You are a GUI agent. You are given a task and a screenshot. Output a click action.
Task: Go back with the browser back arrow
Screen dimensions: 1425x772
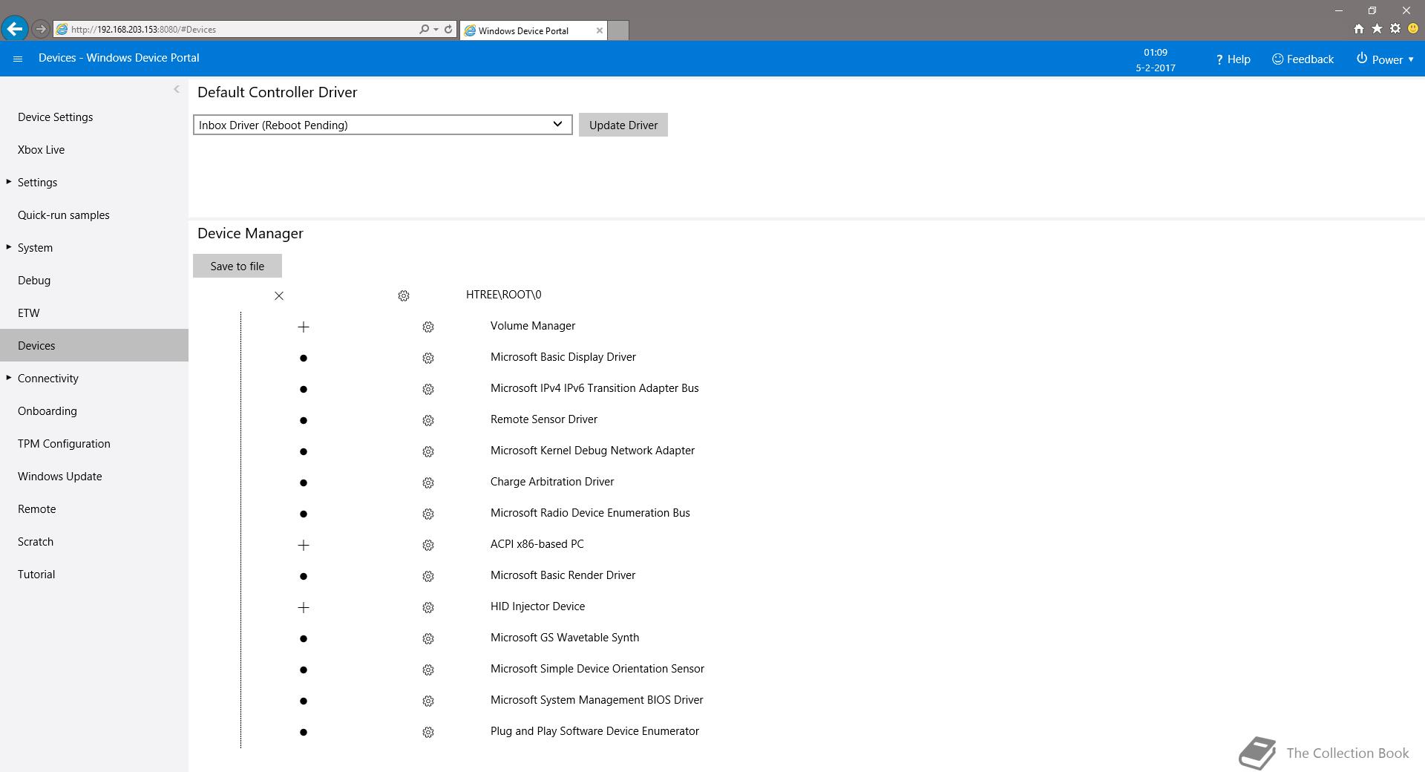[x=15, y=29]
